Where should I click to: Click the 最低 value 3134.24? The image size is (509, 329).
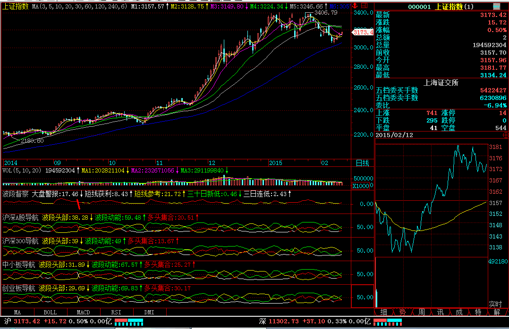(493, 75)
